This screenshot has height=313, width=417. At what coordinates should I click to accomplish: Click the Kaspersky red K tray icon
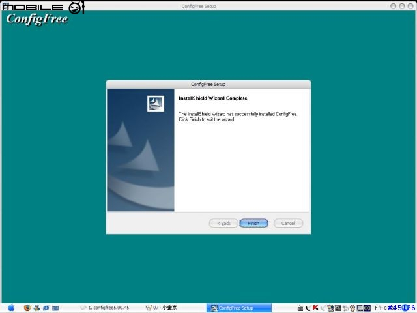315,308
